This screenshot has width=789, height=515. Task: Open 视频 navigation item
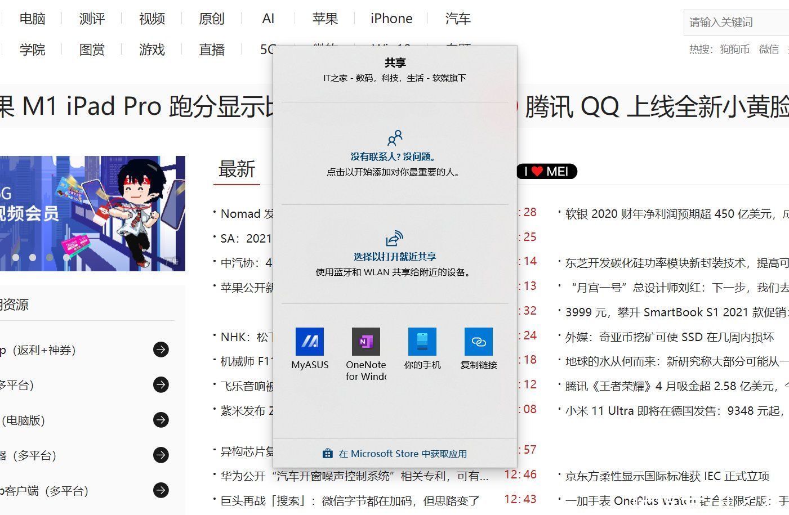pyautogui.click(x=152, y=19)
